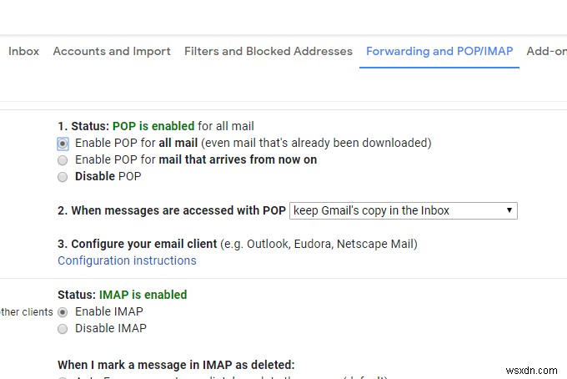Click the 'IMAP is enabled' status text
The image size is (567, 379).
point(143,295)
